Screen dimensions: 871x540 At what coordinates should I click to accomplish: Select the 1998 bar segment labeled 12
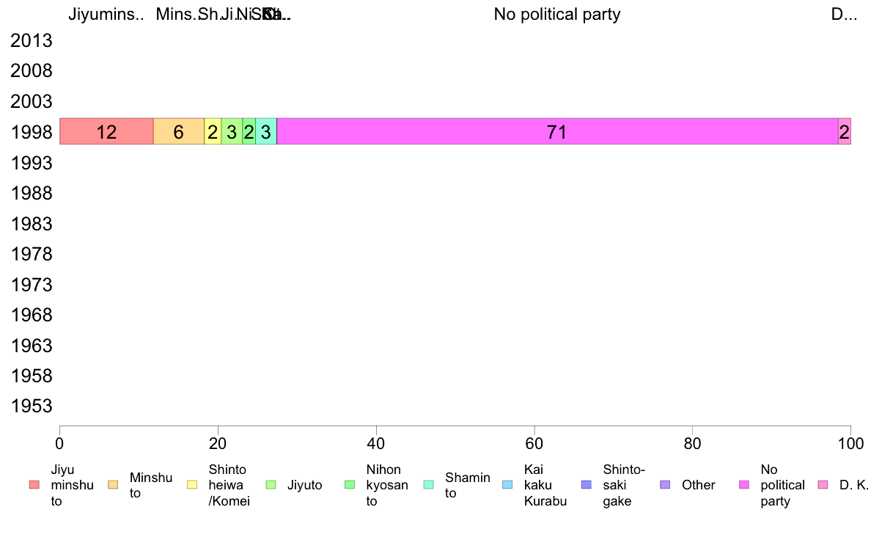click(106, 132)
